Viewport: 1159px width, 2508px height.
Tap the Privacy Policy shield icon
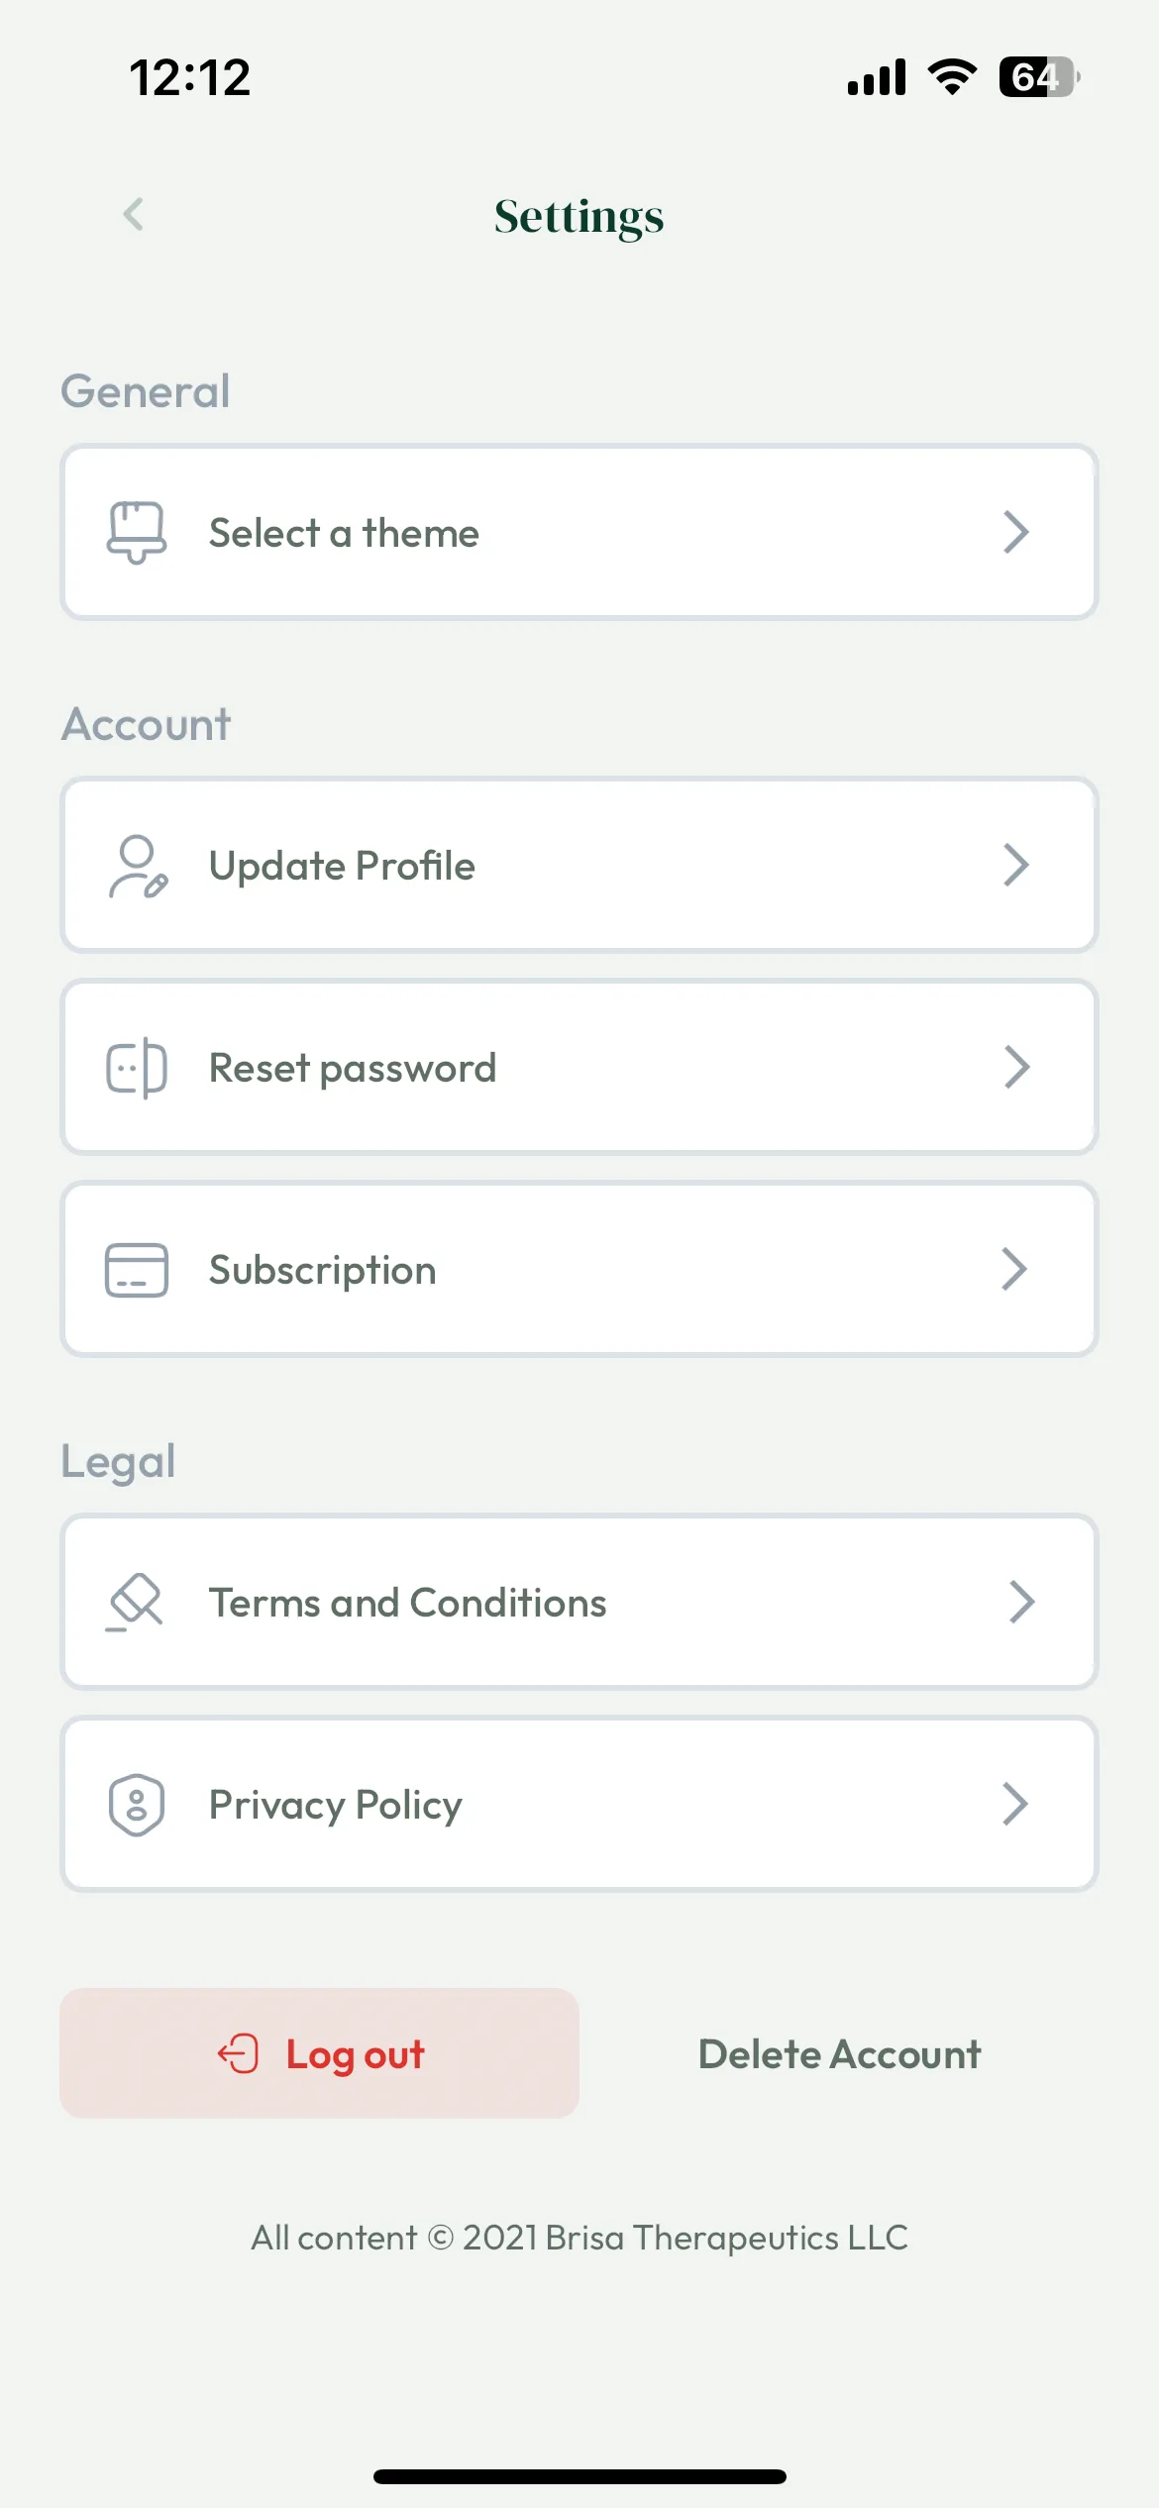137,1805
